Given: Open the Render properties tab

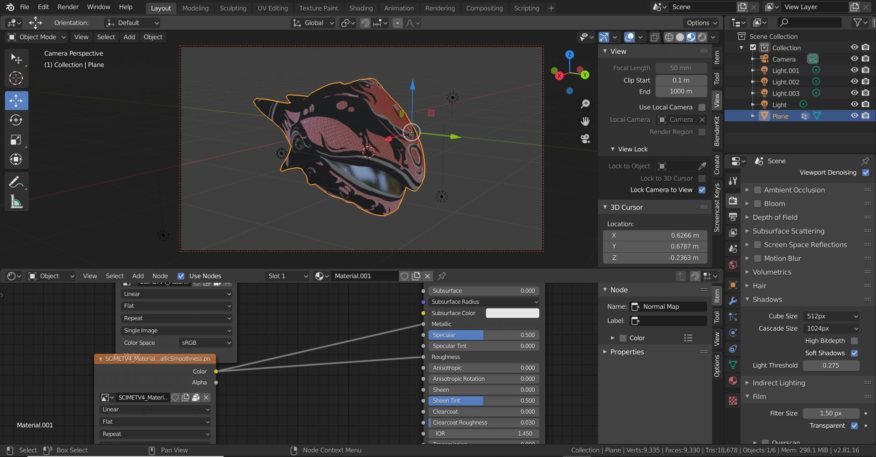Looking at the screenshot, I should pos(733,201).
